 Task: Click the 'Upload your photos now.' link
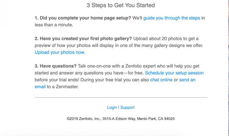point(60,52)
